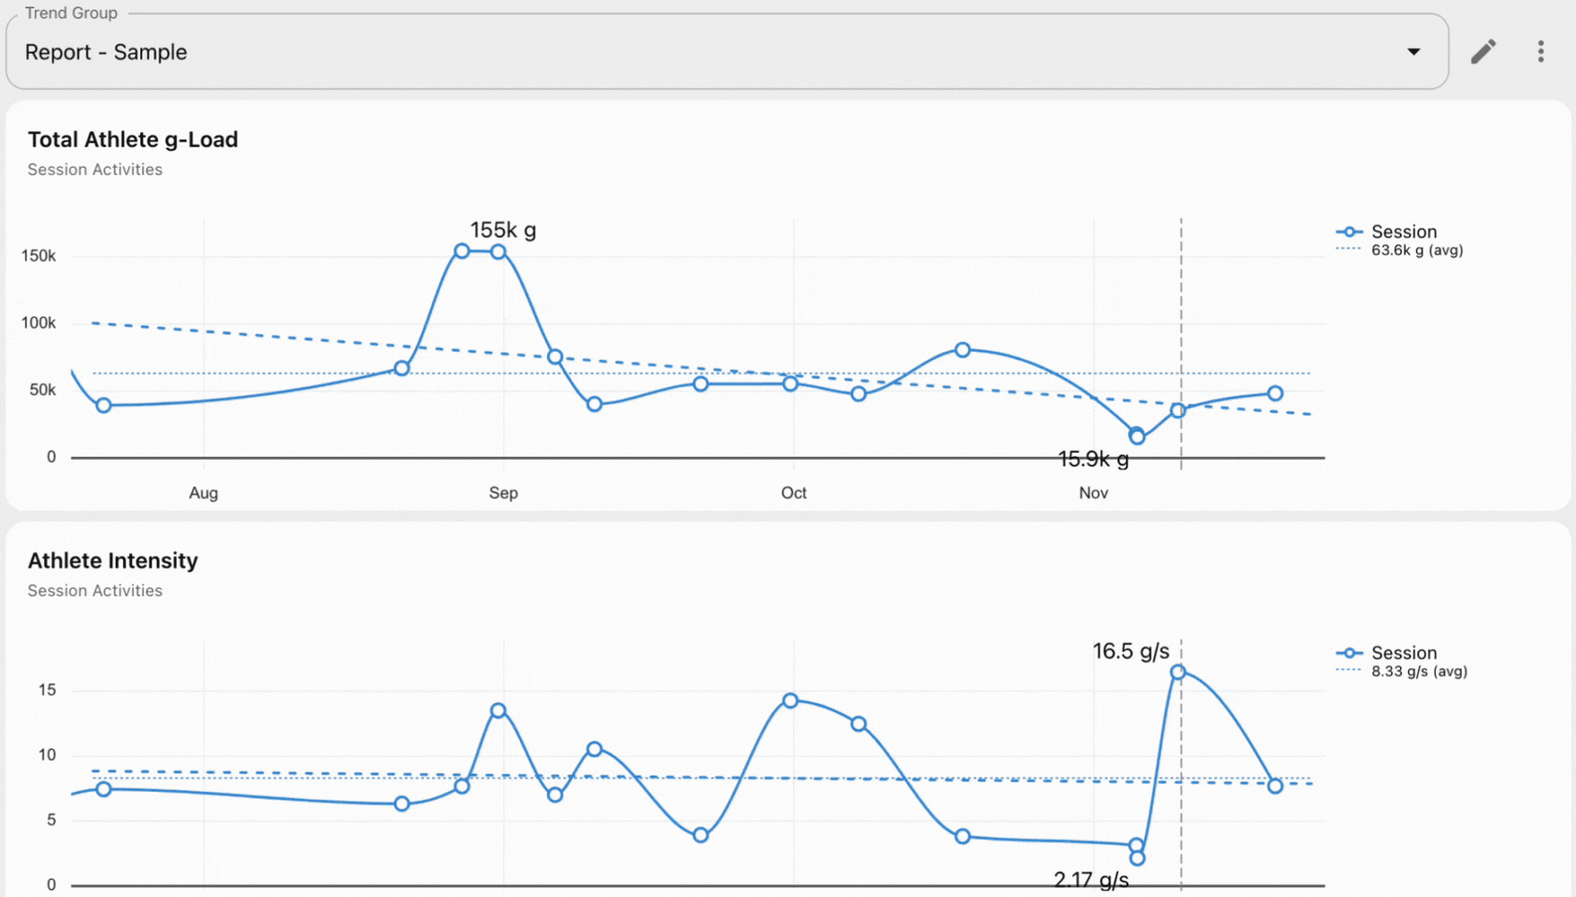Click the 100k y-axis label
This screenshot has width=1576, height=897.
click(x=38, y=323)
